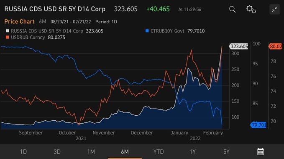Viewport: 284px width, 159px height.
Task: Click the 323.605 price tag on axis
Action: pyautogui.click(x=239, y=47)
